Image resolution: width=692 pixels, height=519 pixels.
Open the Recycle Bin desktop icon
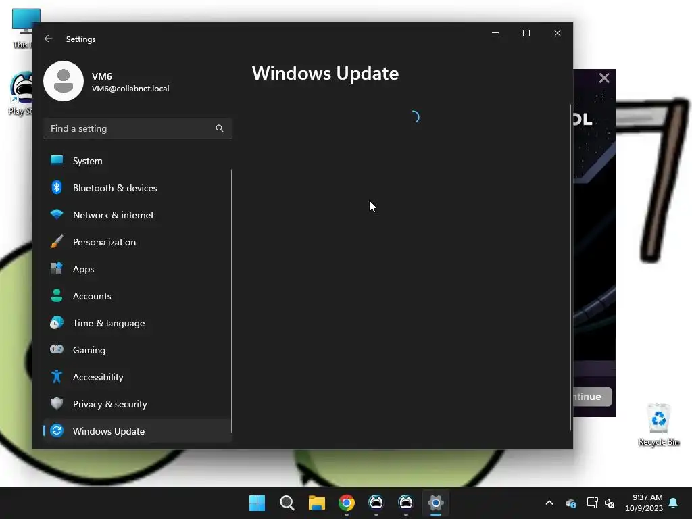coord(658,424)
